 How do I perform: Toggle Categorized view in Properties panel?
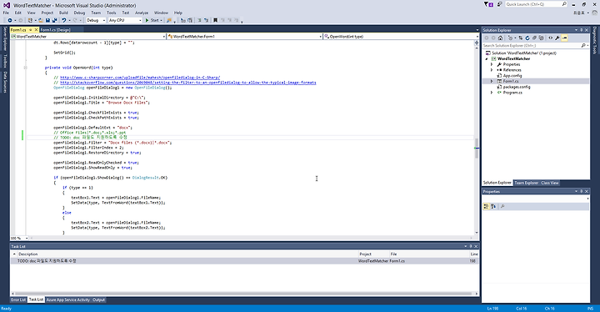click(x=486, y=207)
